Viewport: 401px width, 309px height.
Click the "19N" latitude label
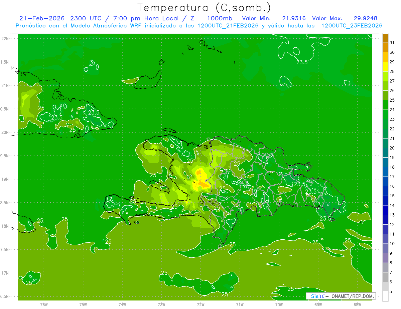(x=5, y=179)
